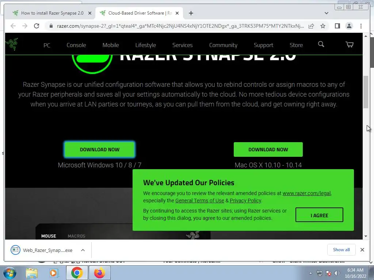
Task: Open a new tab with the plus button
Action: (191, 13)
